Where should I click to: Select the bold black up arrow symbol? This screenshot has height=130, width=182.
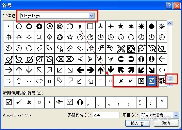click(100, 70)
